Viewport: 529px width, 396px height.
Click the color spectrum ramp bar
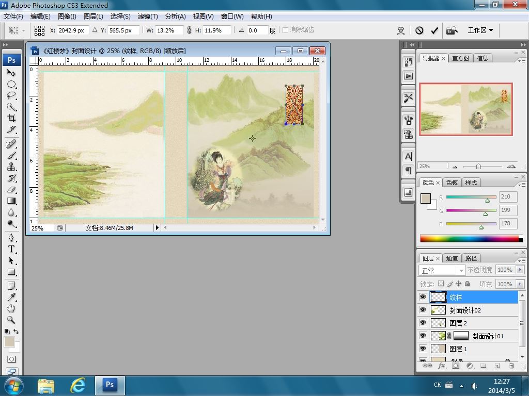471,239
